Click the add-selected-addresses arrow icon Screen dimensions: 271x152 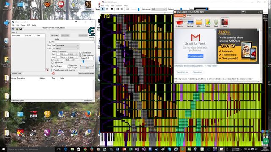[x=47, y=70]
